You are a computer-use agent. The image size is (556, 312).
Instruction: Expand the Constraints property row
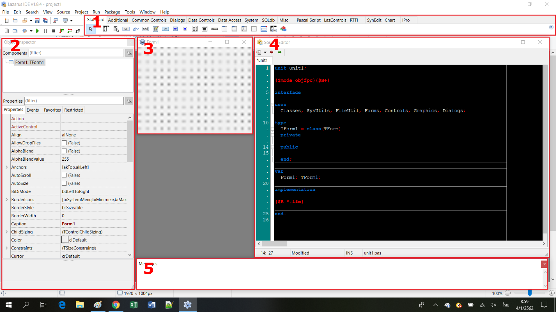(7, 248)
